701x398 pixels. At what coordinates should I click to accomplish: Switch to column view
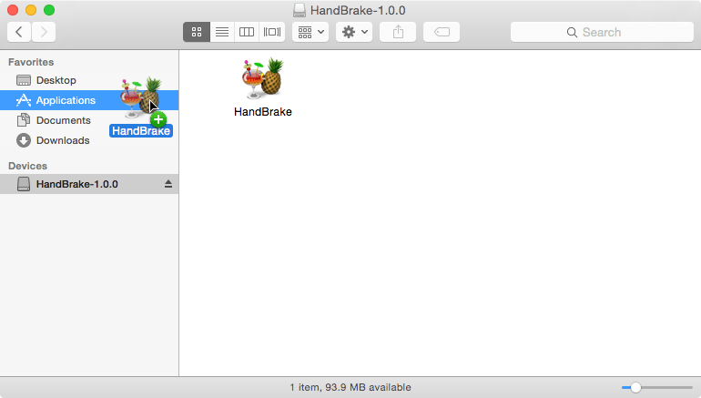[x=247, y=32]
